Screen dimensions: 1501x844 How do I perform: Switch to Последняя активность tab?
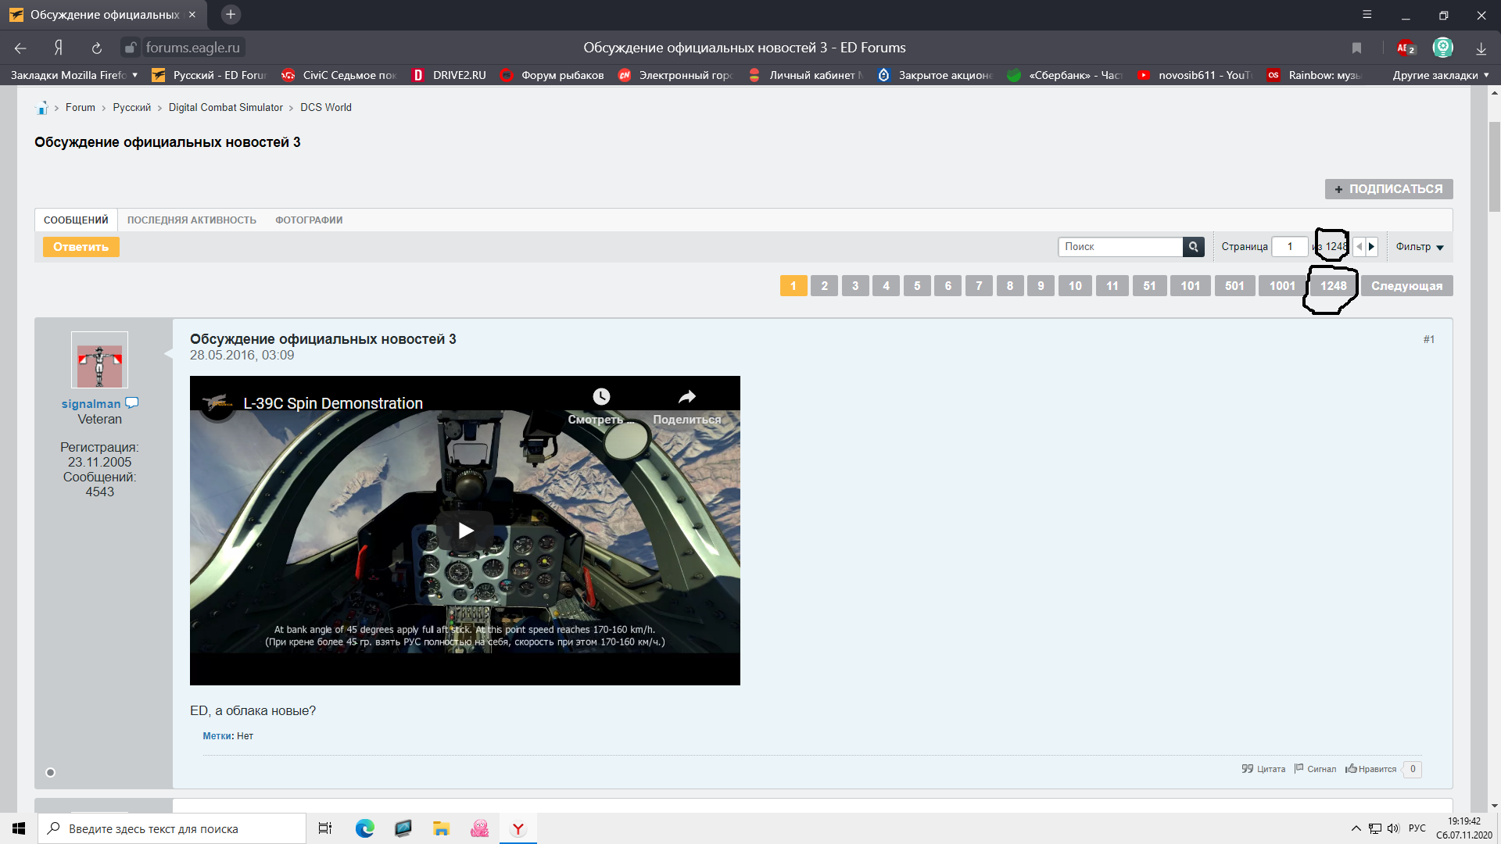pyautogui.click(x=192, y=220)
